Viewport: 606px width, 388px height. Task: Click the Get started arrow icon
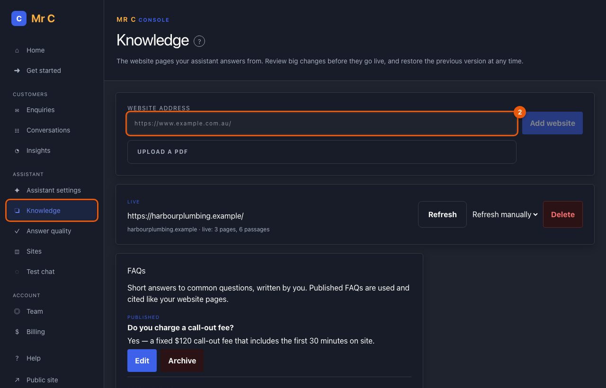[x=17, y=71]
